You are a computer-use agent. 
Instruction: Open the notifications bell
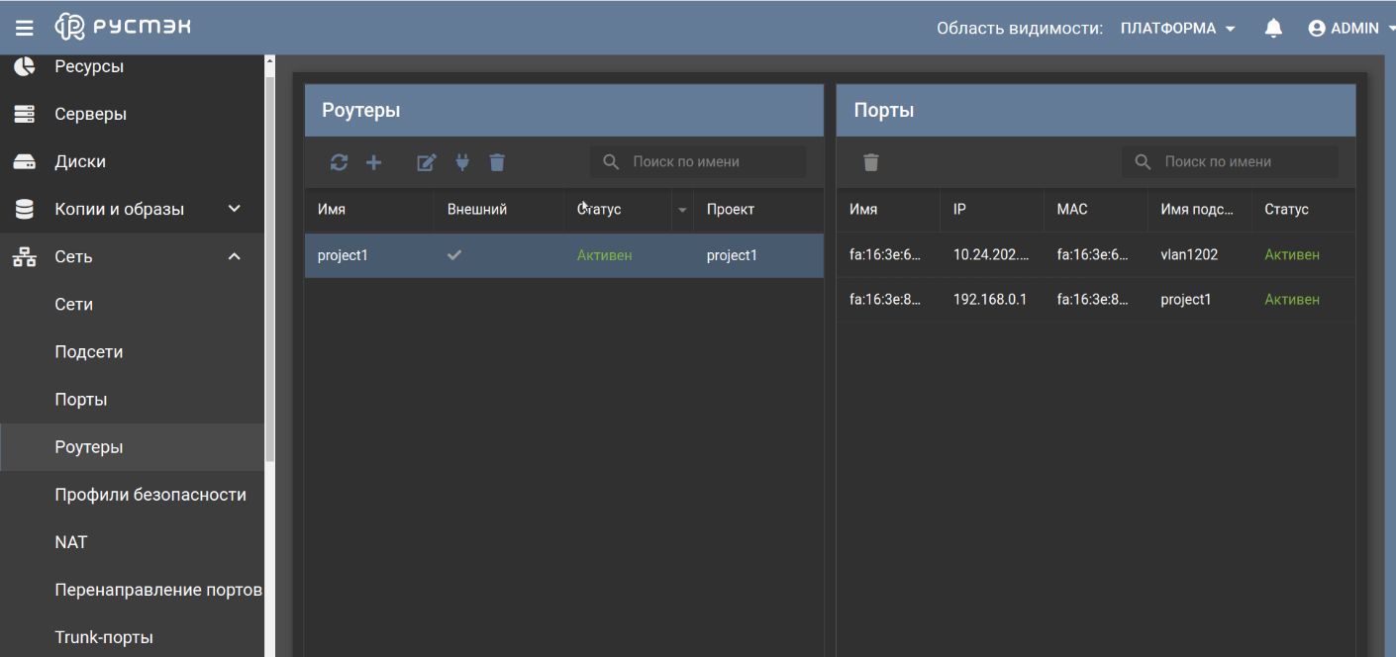point(1273,28)
